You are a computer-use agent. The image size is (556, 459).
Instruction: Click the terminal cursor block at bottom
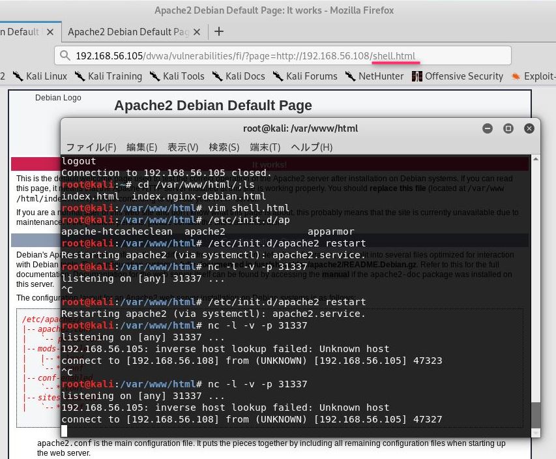tap(64, 431)
